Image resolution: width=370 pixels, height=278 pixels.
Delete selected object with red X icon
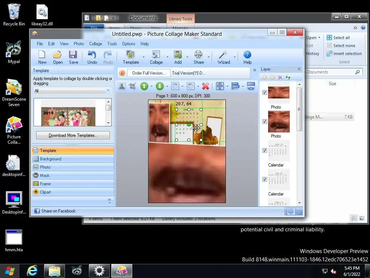tap(206, 86)
